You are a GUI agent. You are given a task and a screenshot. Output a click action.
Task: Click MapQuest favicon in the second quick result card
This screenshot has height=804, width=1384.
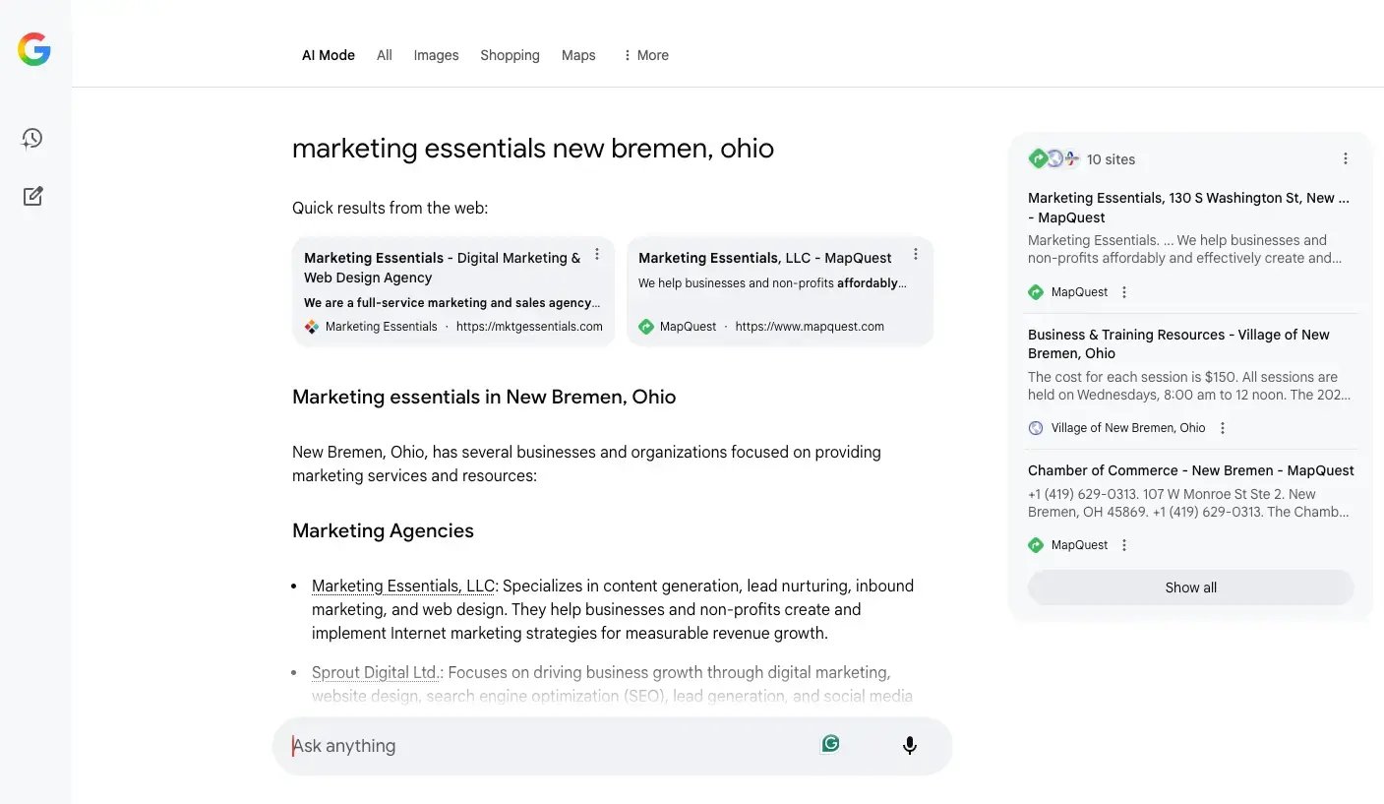tap(646, 327)
